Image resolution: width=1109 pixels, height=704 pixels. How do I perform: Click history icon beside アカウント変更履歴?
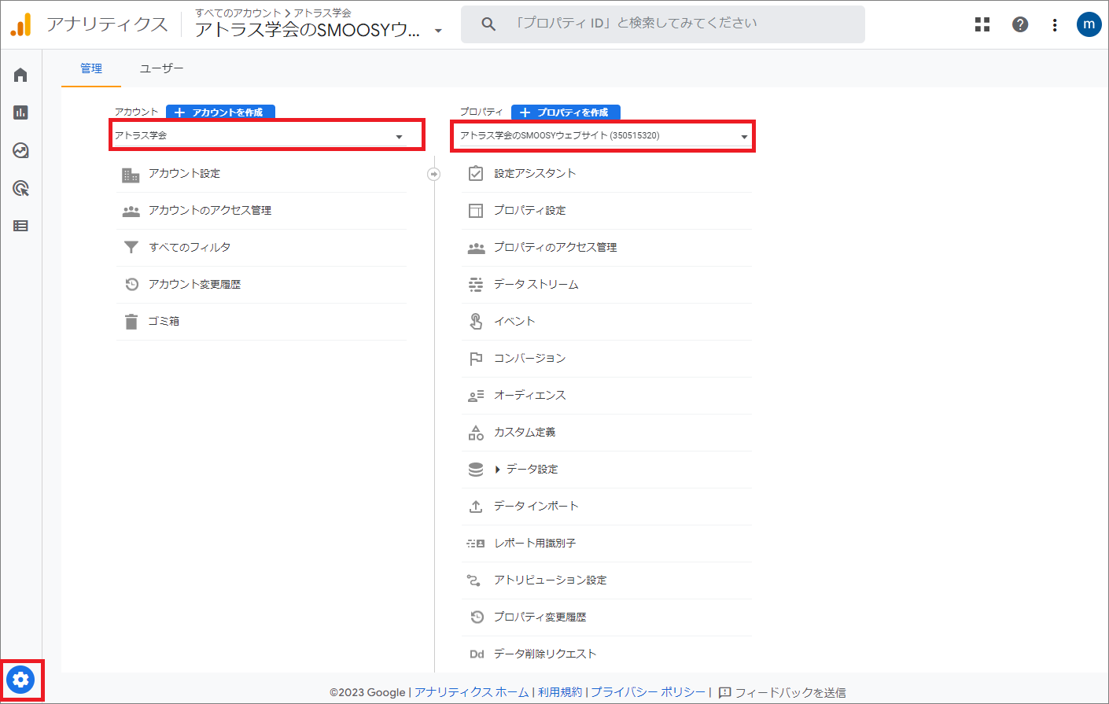click(131, 285)
